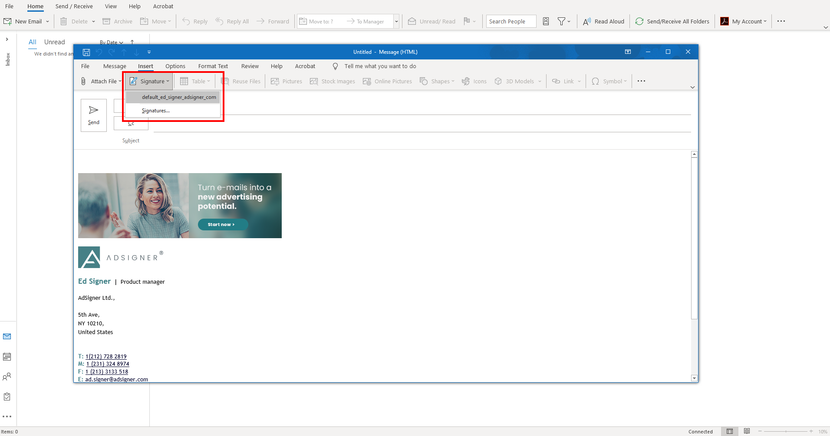Click the Read Aloud button
The height and width of the screenshot is (436, 830).
click(604, 21)
